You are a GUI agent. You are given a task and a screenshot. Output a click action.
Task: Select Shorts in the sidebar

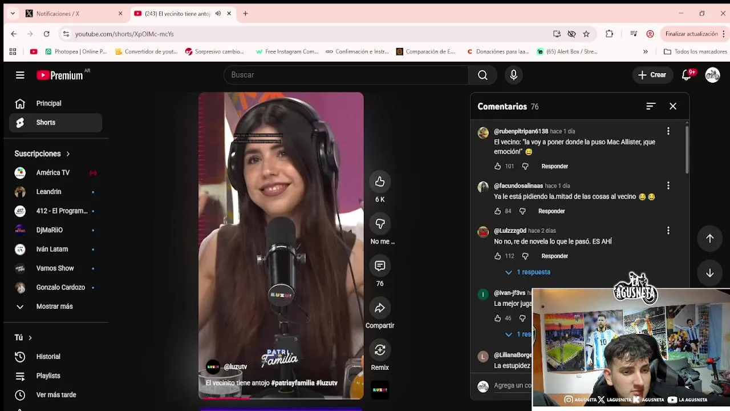[55, 123]
